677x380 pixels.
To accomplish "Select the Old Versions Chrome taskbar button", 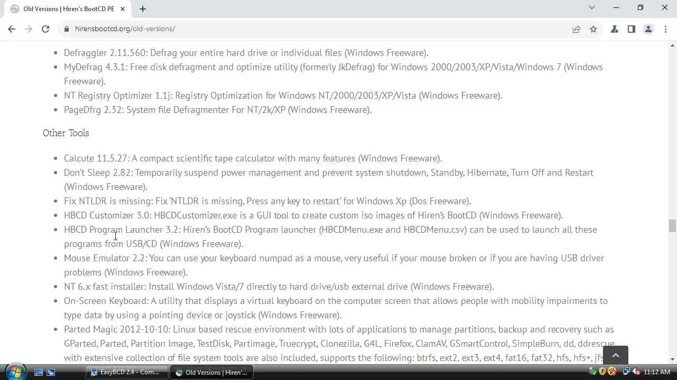I will pos(211,372).
